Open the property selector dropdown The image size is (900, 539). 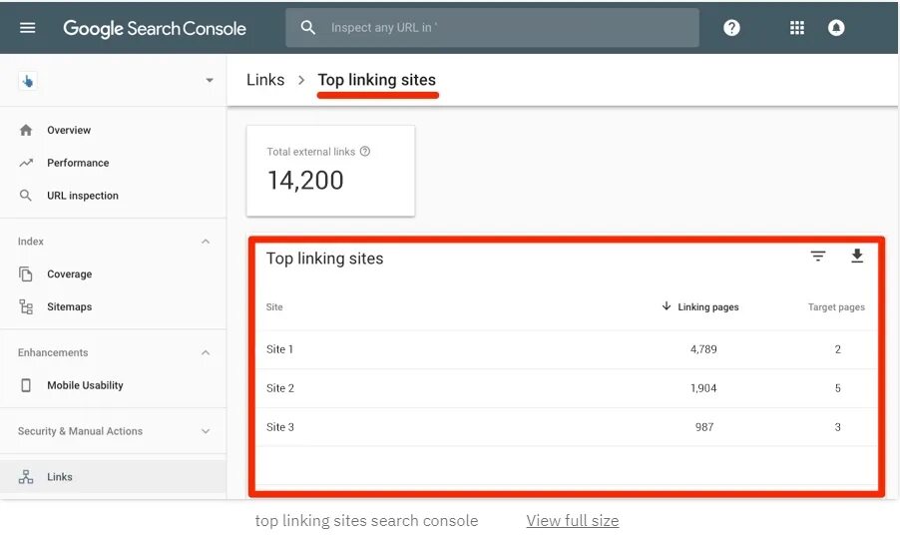click(x=210, y=81)
